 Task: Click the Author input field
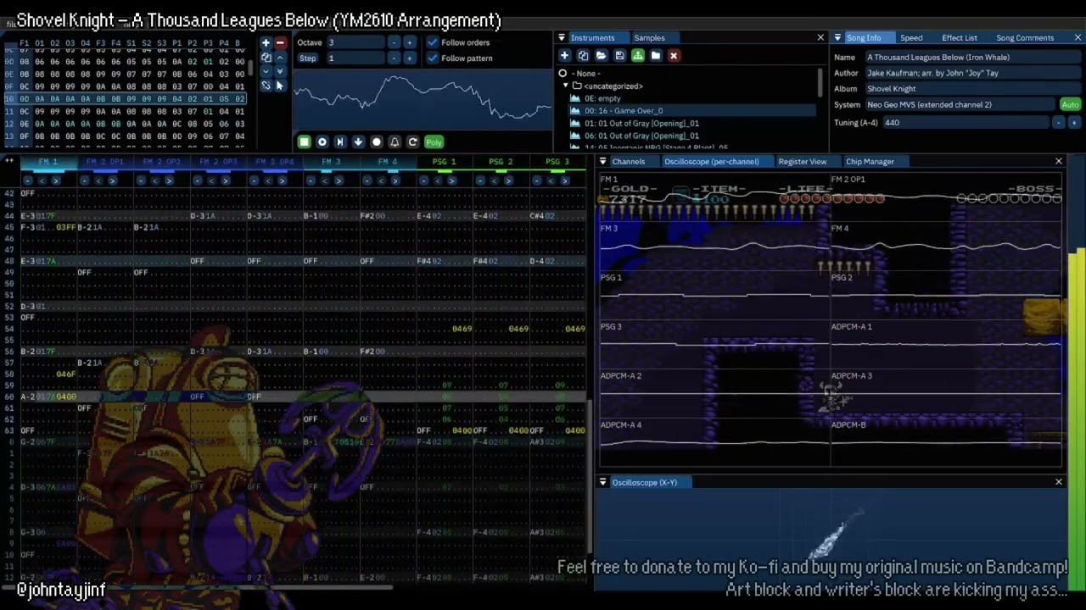973,73
